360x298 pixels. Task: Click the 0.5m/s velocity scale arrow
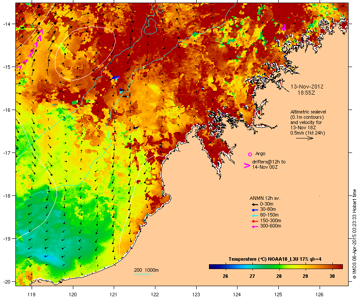pyautogui.click(x=304, y=138)
